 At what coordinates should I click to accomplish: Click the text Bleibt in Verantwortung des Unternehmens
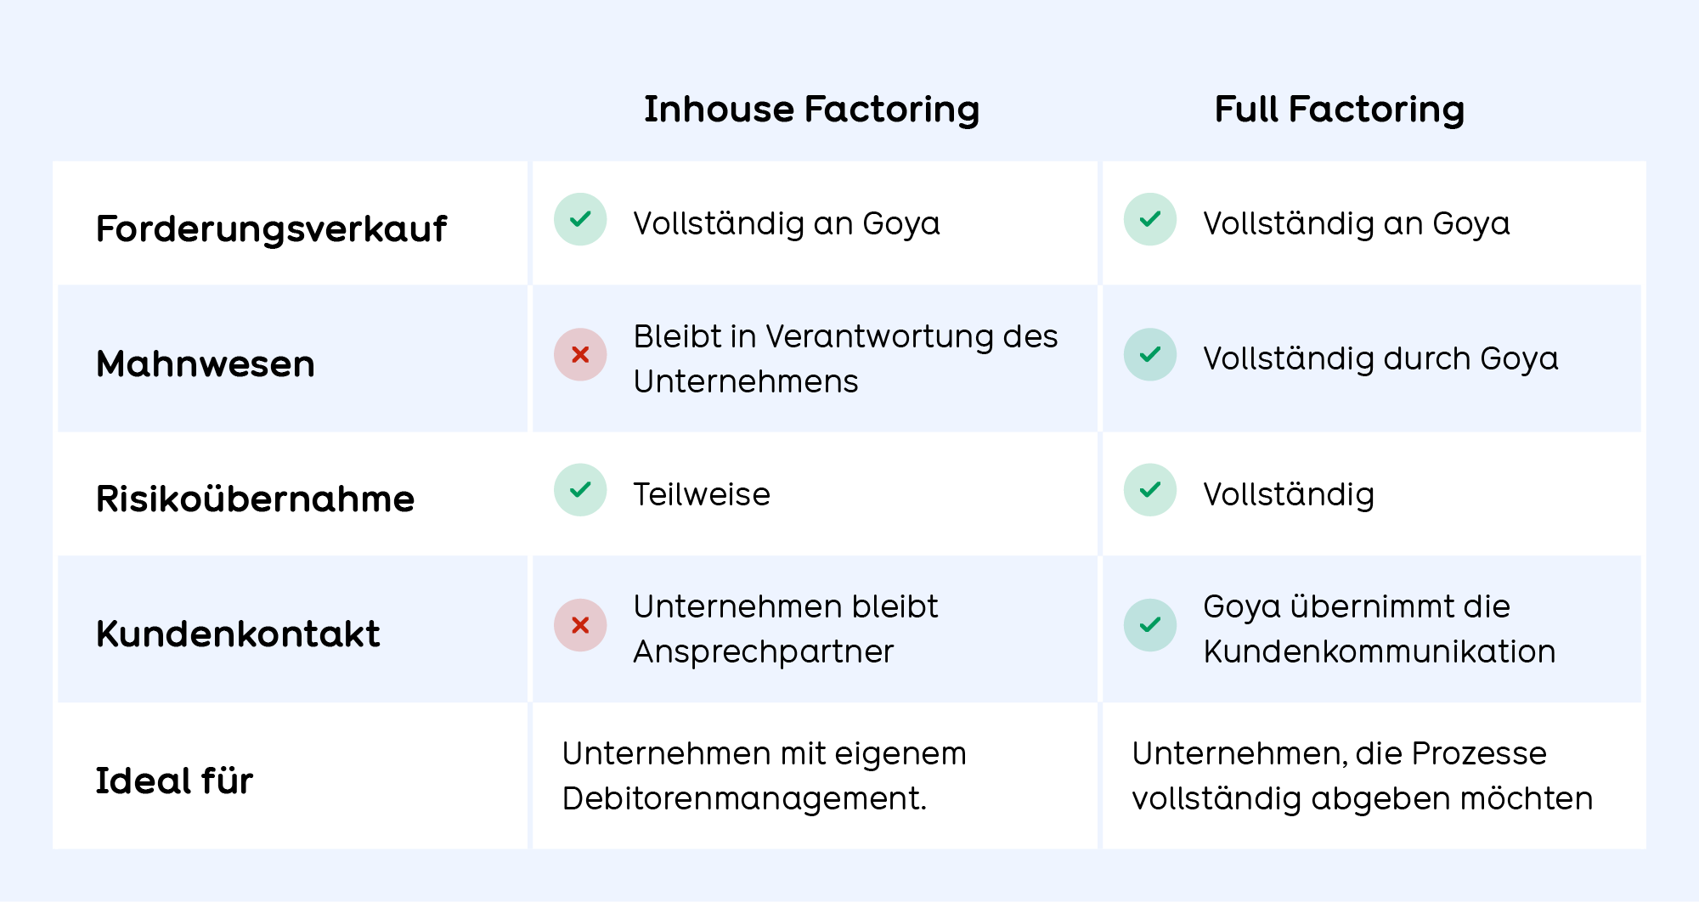tap(845, 358)
